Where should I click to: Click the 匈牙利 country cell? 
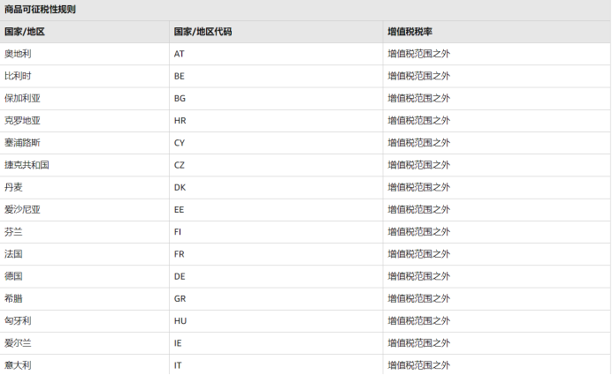pyautogui.click(x=18, y=321)
